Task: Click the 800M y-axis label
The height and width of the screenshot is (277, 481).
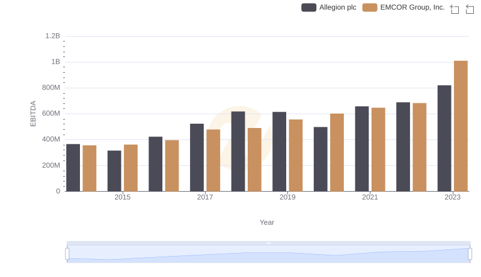Action: [51, 88]
